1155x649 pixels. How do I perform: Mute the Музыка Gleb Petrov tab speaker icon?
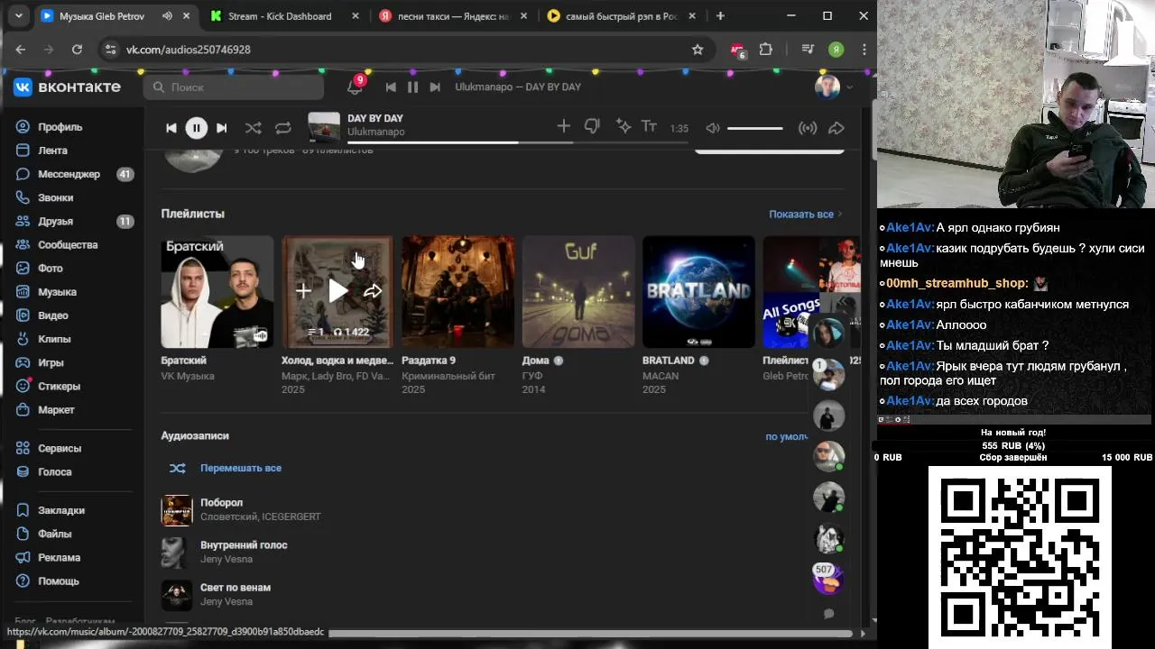coord(168,16)
